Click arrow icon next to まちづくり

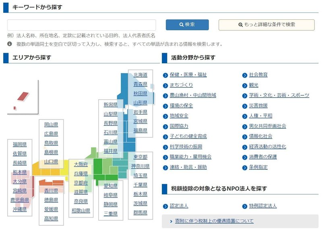tap(165, 85)
